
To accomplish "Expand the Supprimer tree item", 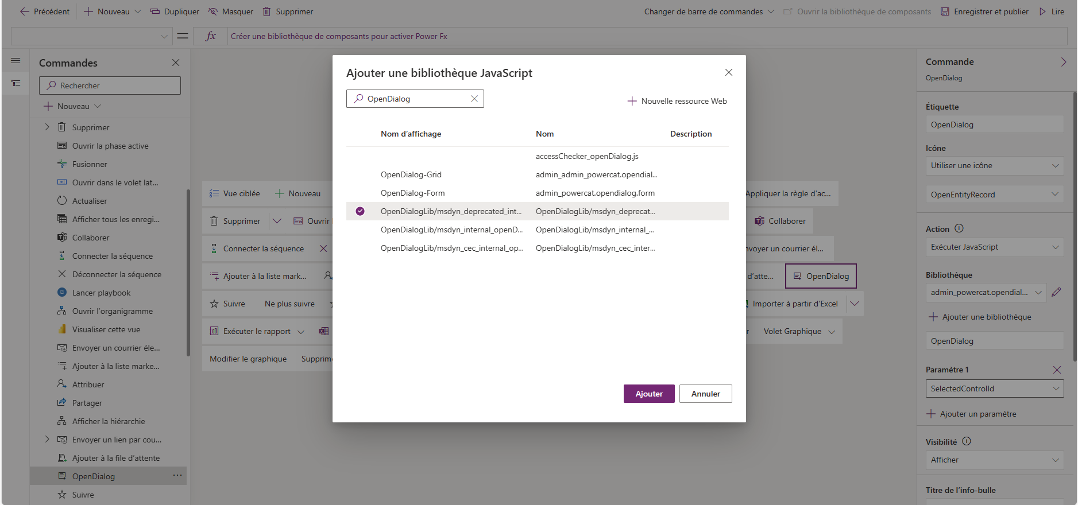I will (47, 127).
